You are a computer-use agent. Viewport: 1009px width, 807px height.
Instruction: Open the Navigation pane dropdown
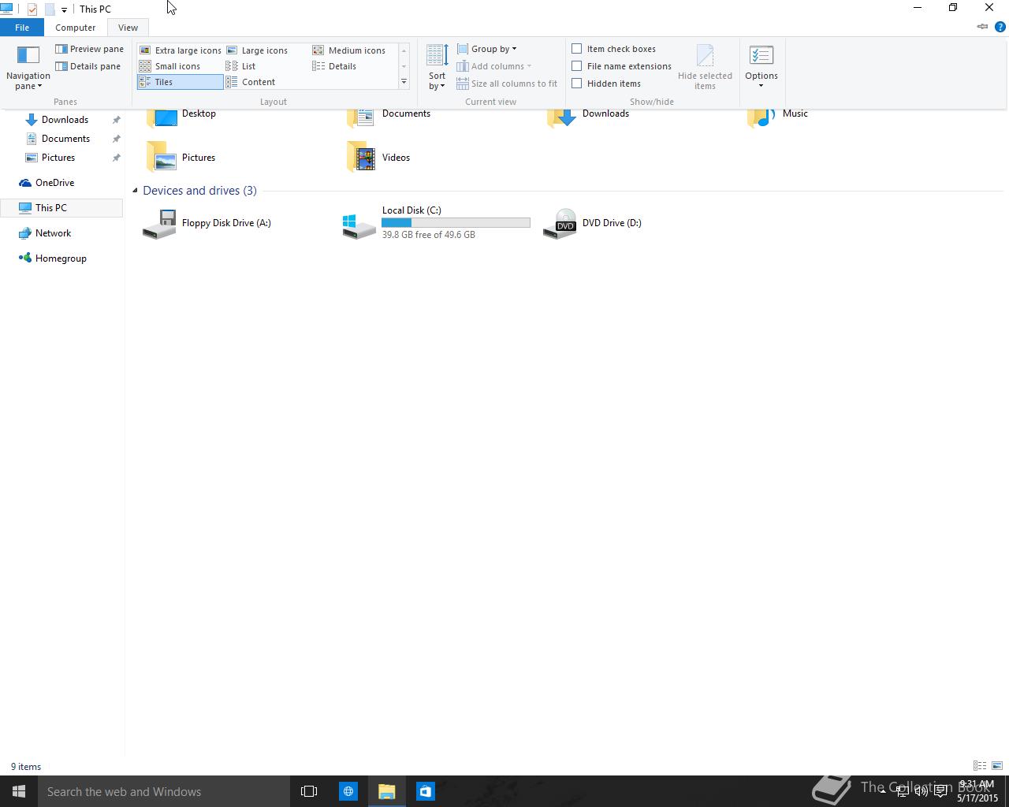(x=28, y=68)
